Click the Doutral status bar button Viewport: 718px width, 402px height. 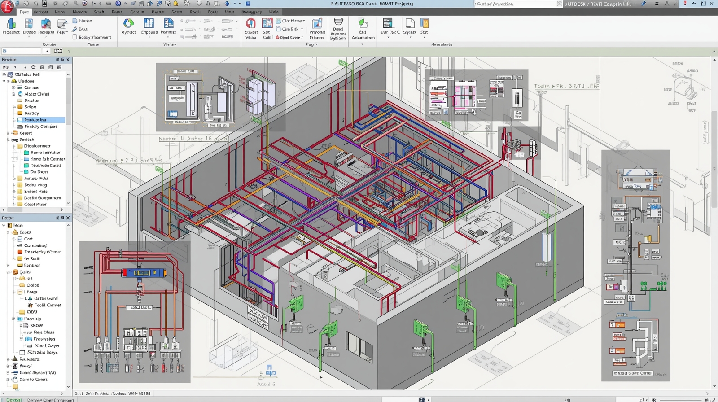[x=13, y=400]
